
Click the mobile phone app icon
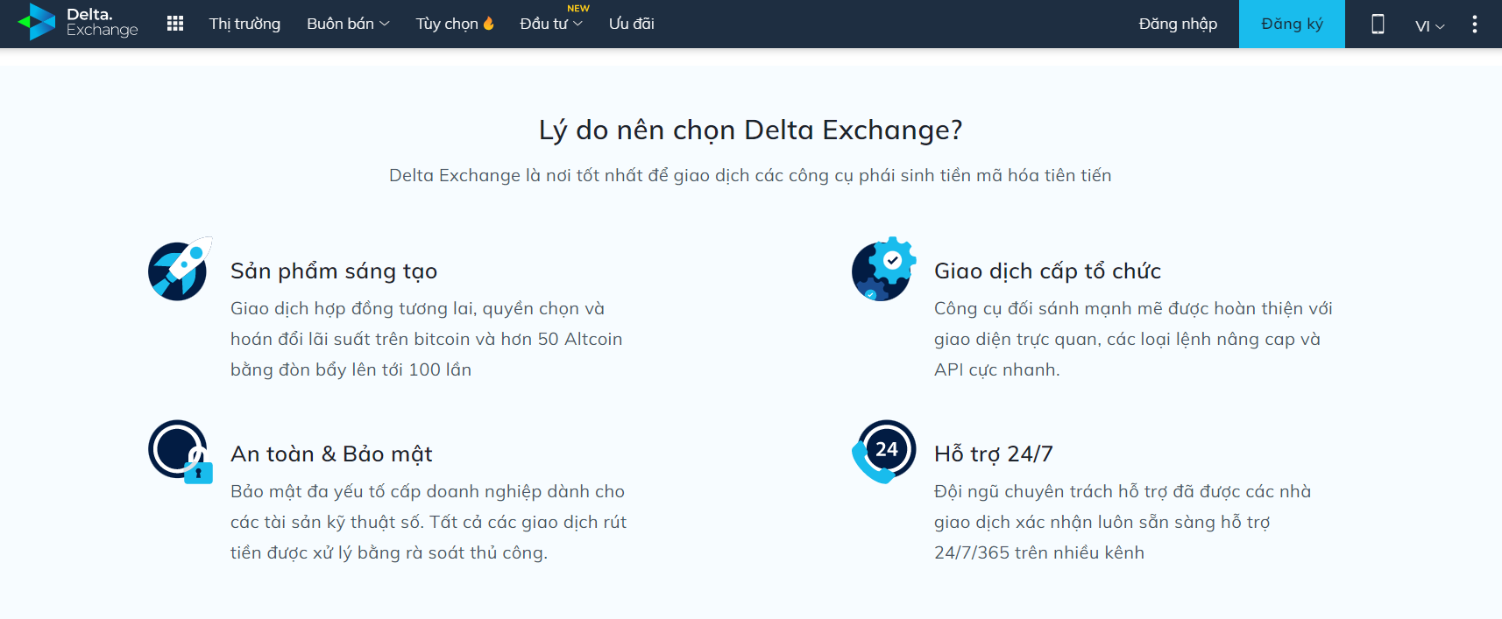[x=1378, y=24]
